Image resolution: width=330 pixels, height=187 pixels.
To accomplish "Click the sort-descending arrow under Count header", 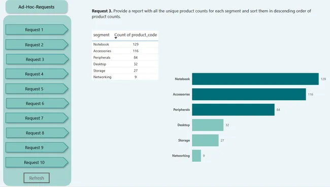I will tap(116, 38).
